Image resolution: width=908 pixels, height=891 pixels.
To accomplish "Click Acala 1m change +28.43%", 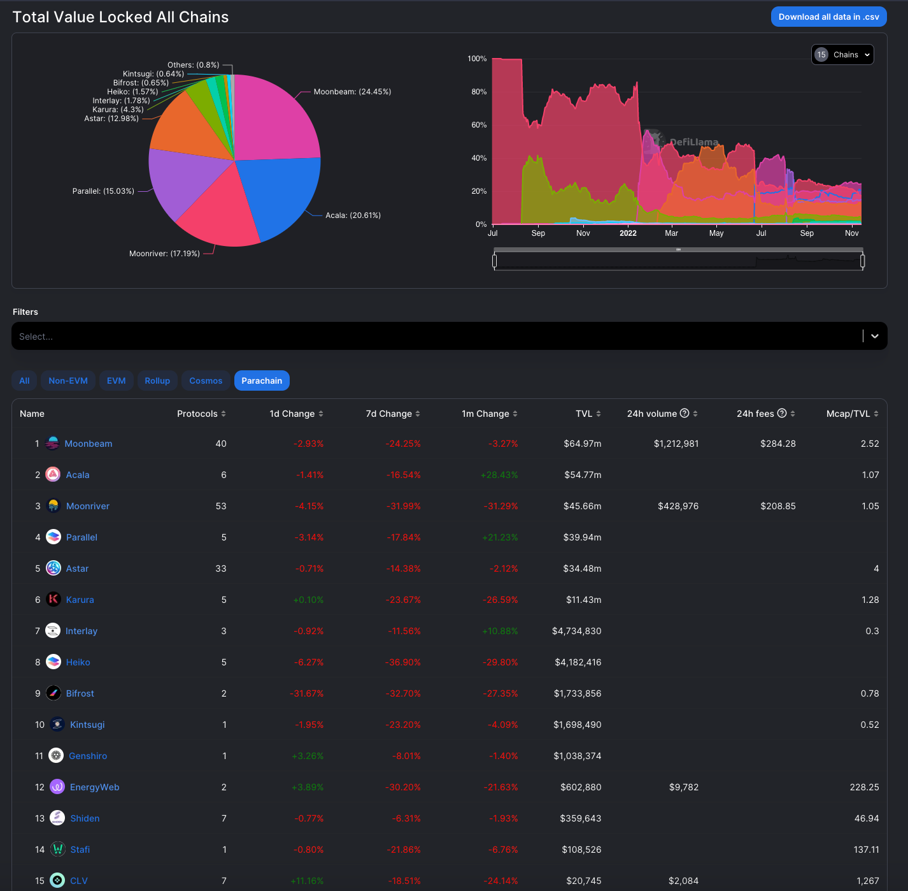I will [499, 475].
